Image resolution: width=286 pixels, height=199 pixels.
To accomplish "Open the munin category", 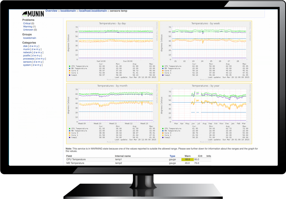I will point(26,49).
